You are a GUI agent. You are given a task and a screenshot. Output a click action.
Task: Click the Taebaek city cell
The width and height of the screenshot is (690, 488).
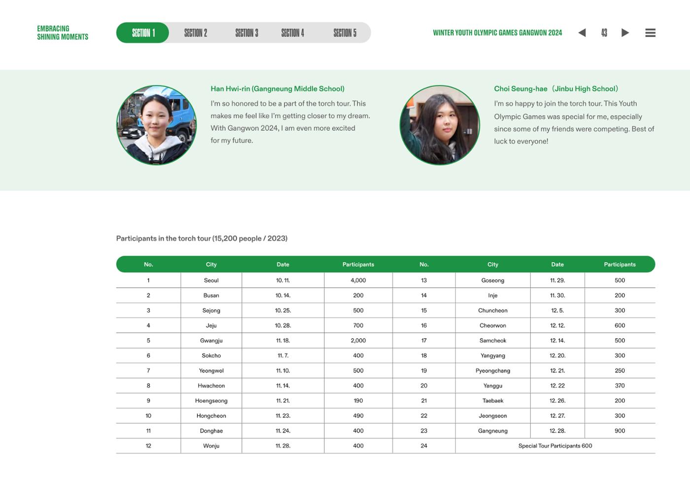(493, 400)
